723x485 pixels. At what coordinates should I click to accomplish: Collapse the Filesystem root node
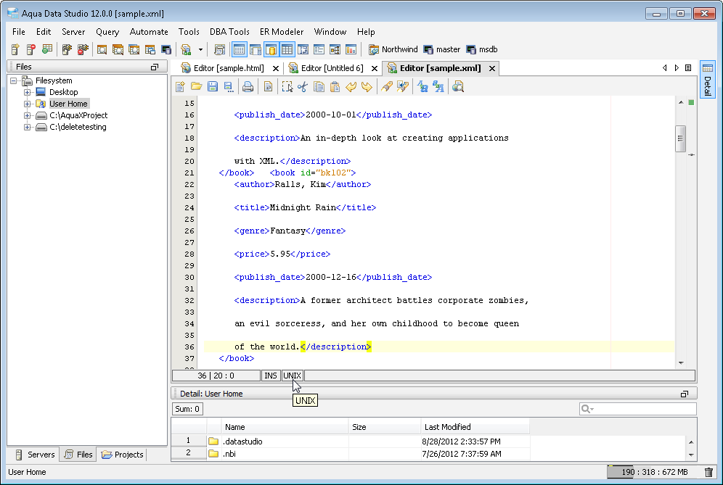click(15, 80)
